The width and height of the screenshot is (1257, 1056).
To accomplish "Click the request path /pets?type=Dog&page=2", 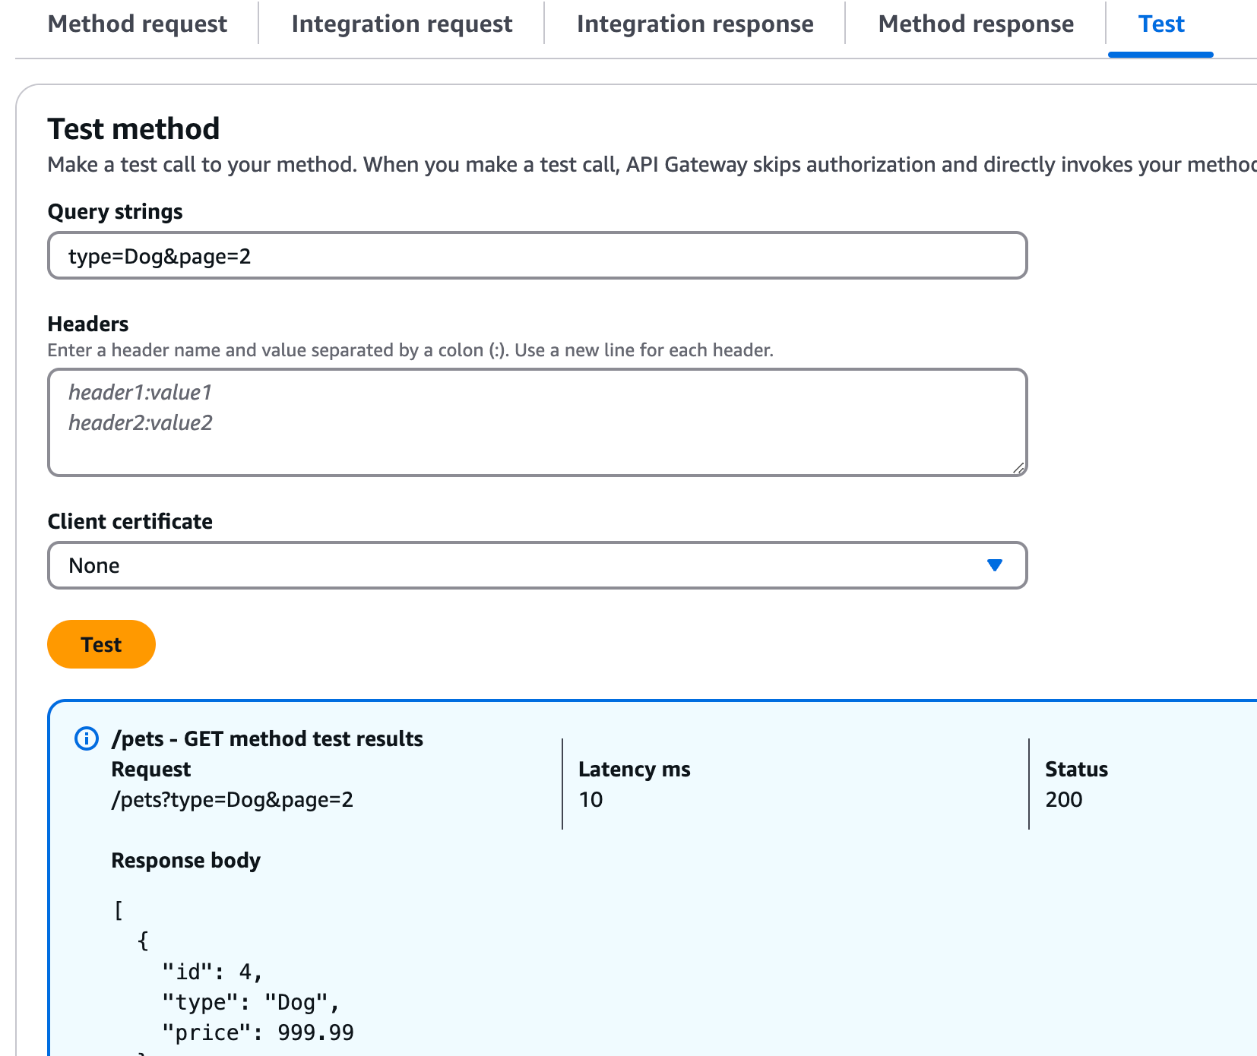I will (233, 799).
